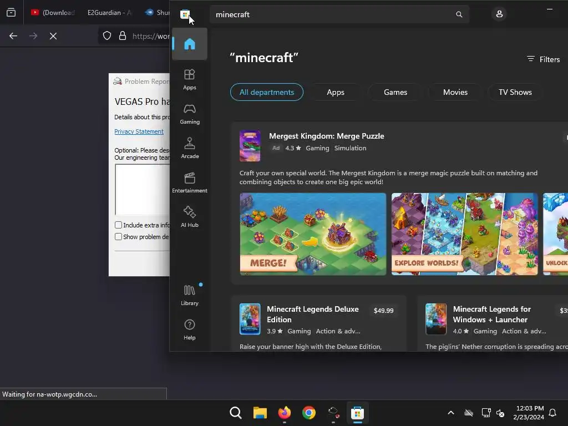Switch to the Shur browser tab
568x426 pixels.
point(156,13)
